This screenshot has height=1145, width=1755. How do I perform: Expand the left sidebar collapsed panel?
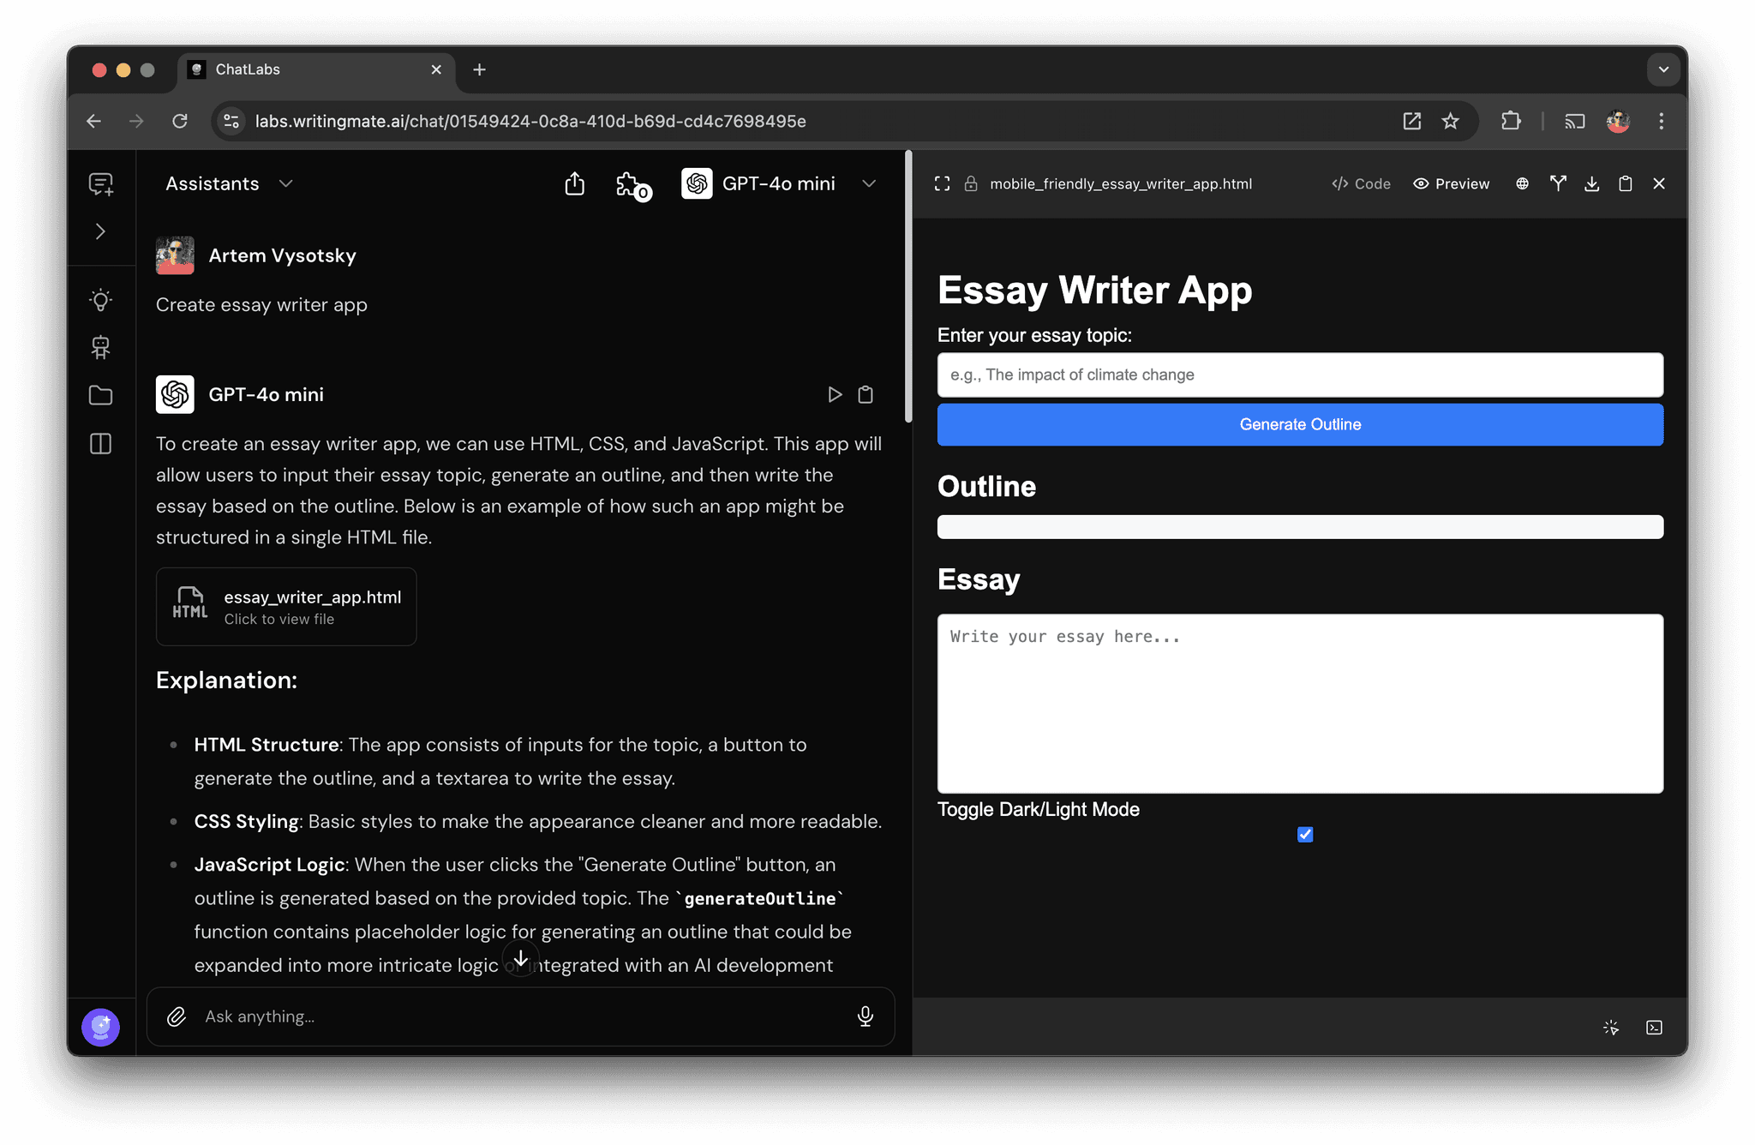[x=101, y=231]
